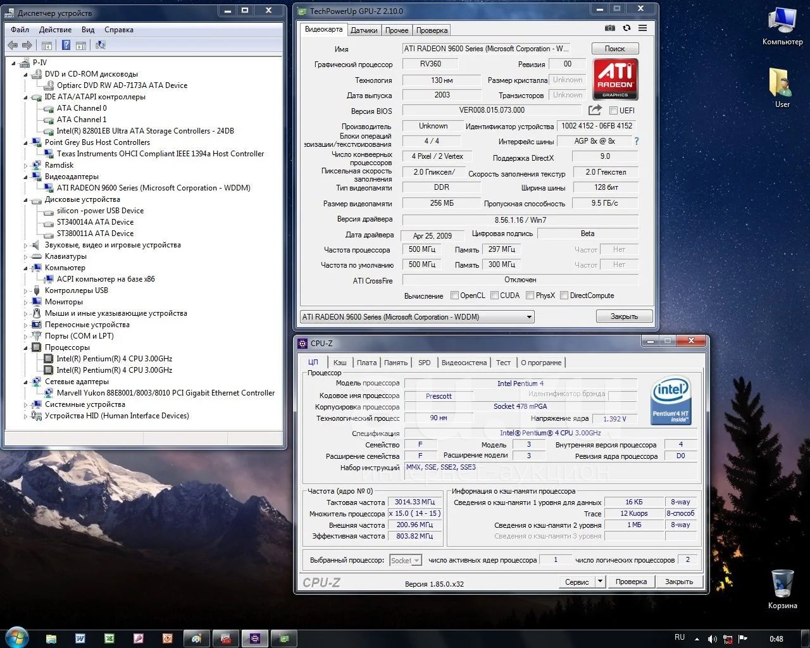Expand the Клавиатуры tree node
The width and height of the screenshot is (810, 648).
[26, 256]
